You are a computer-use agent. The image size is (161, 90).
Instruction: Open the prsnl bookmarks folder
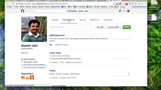point(41,7)
